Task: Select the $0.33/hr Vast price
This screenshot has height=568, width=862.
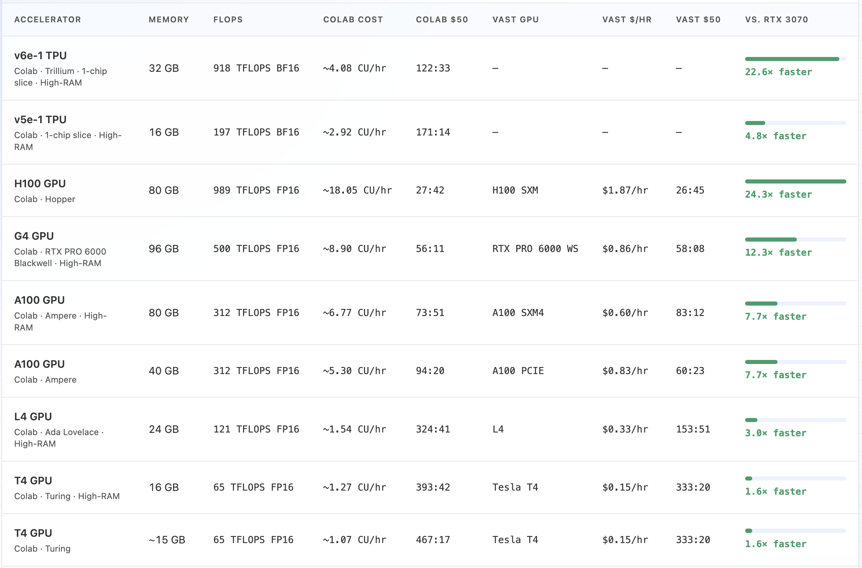Action: pos(625,429)
